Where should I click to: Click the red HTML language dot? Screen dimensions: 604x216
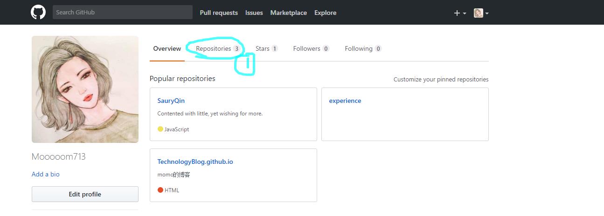tap(160, 190)
